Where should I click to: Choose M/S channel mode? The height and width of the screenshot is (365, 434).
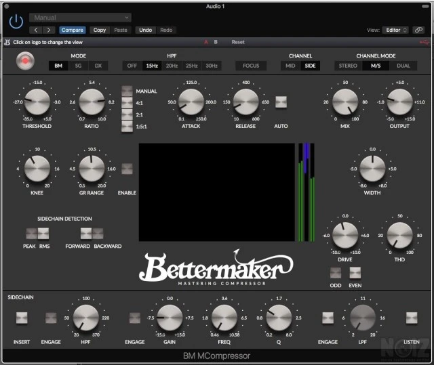pyautogui.click(x=376, y=66)
